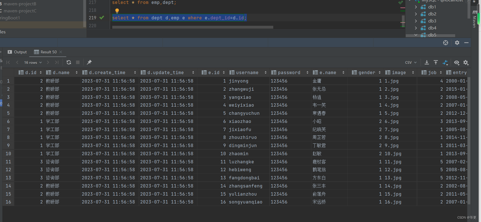This screenshot has height=222, width=481.
Task: Click the lightbulb intention icon in editor
Action: click(x=117, y=11)
